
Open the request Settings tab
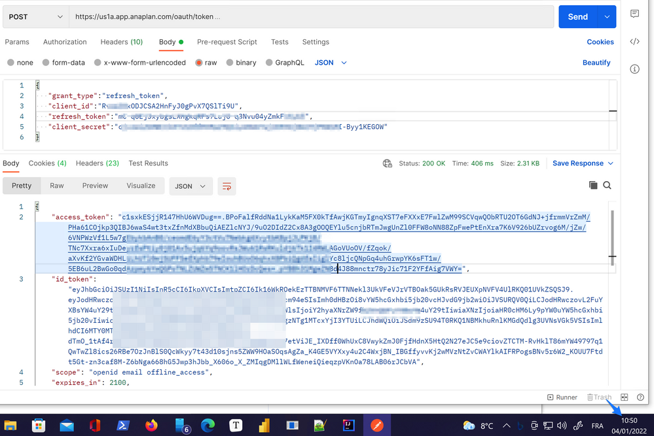click(316, 42)
